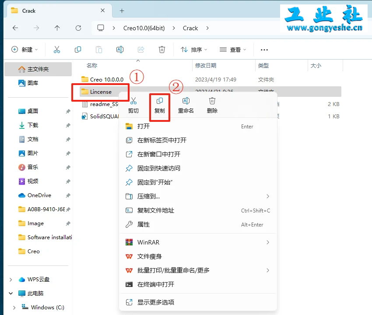Click the Cut icon in the toolbar

[x=57, y=50]
